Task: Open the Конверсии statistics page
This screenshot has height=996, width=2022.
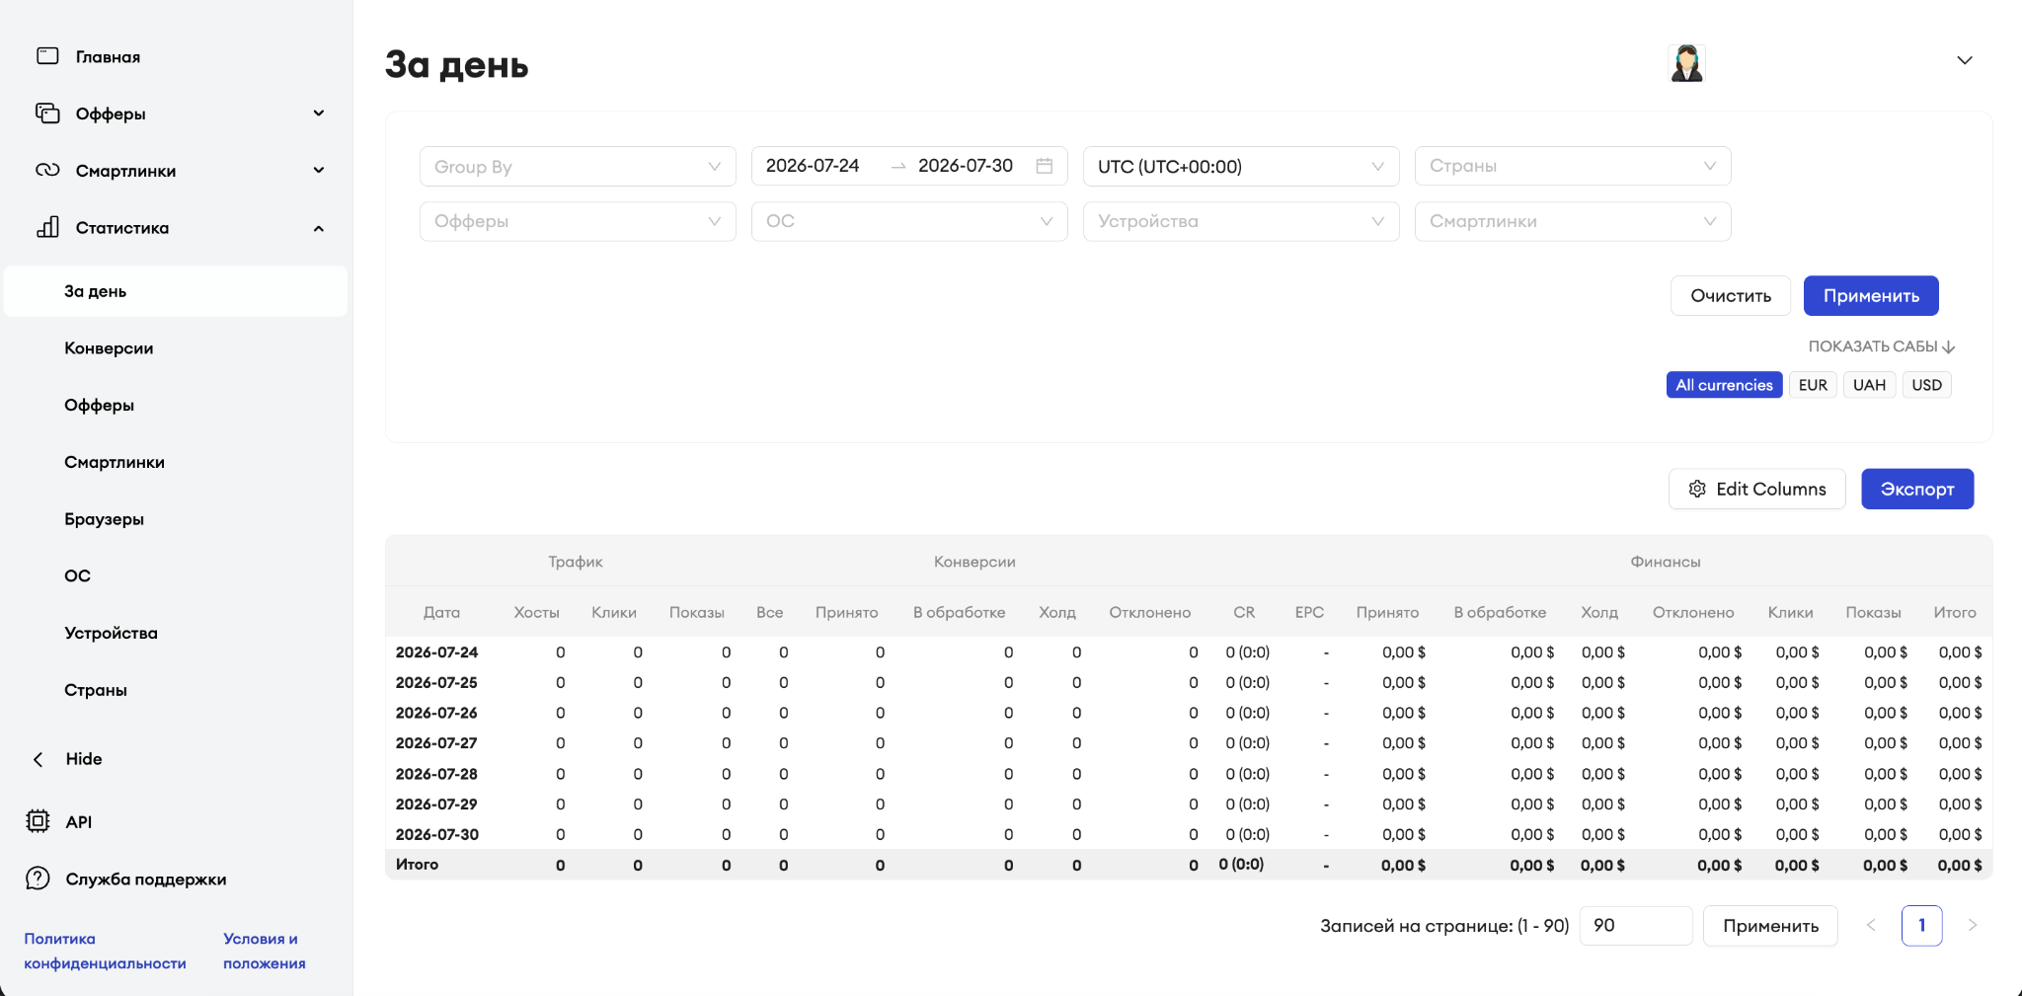Action: coord(109,348)
